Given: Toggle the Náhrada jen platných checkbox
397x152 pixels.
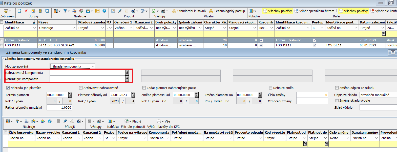Looking at the screenshot, I should tap(8, 88).
